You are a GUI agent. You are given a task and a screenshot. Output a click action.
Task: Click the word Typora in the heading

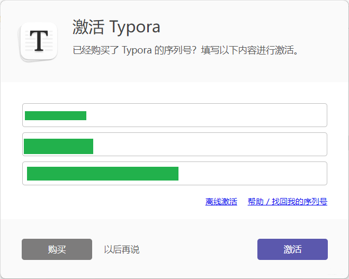tap(135, 27)
